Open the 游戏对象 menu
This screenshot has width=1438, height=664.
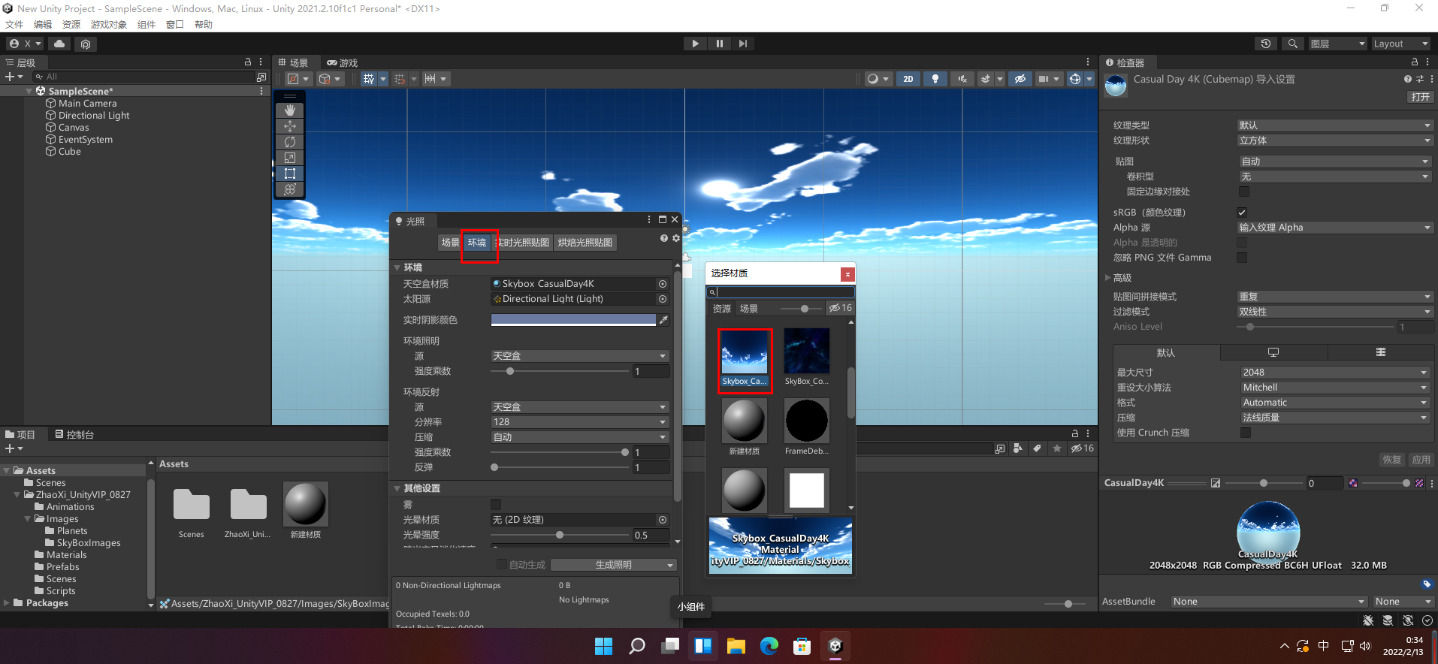(109, 25)
